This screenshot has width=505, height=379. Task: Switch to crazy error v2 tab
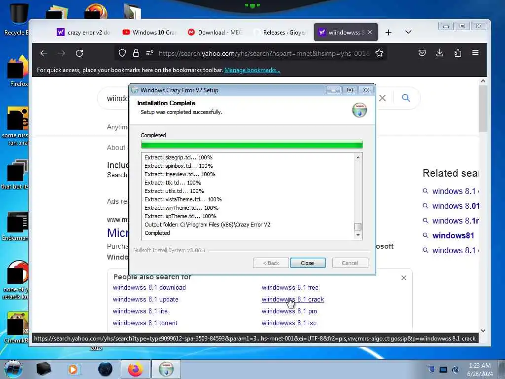click(84, 32)
